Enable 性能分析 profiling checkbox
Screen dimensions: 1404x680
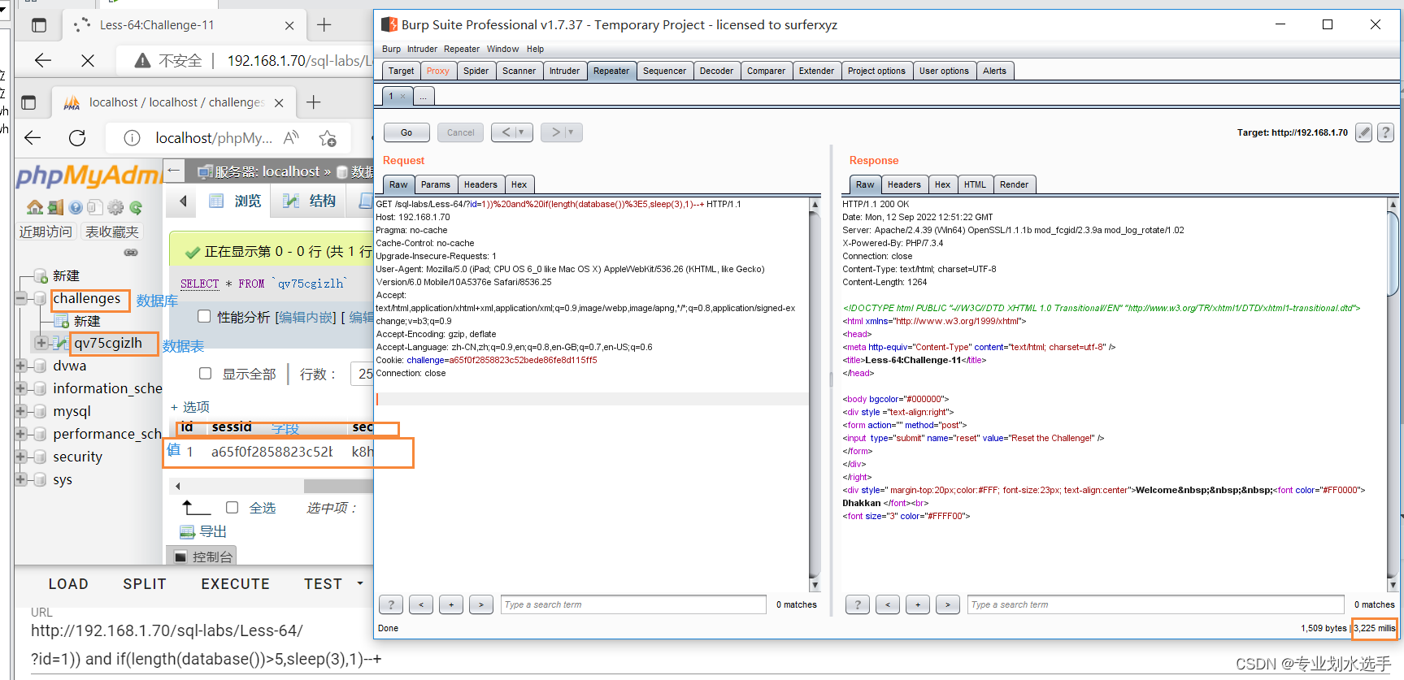click(x=204, y=316)
